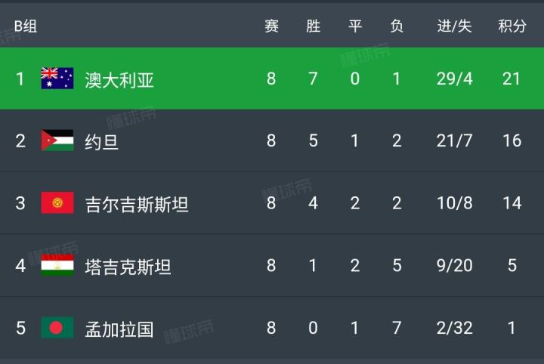Click the 2/32 goals figure
544x364 pixels.
pyautogui.click(x=454, y=328)
